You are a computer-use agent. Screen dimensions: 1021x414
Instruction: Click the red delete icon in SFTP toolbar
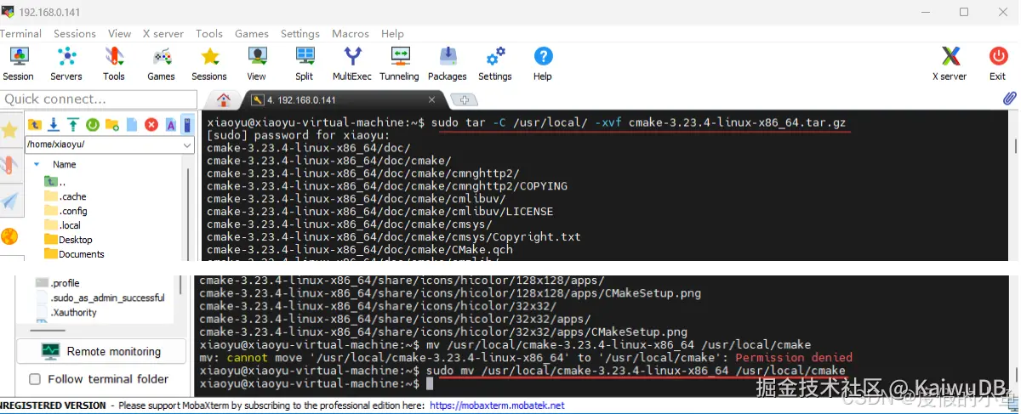pos(151,125)
